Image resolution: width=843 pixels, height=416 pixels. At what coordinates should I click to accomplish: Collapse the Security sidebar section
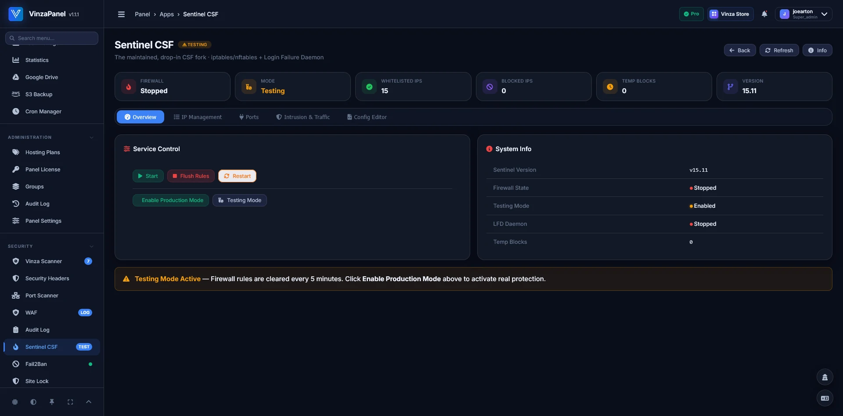[91, 246]
